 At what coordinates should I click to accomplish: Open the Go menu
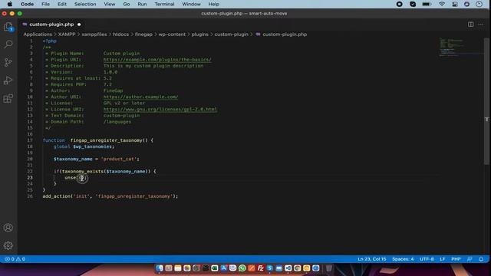[127, 4]
